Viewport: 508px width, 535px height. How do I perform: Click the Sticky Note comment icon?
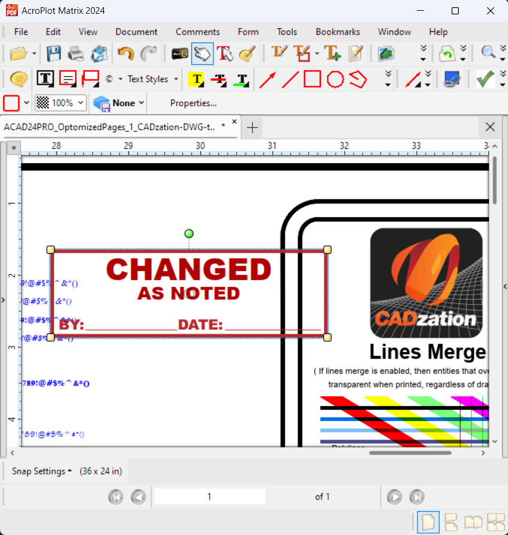tap(19, 79)
